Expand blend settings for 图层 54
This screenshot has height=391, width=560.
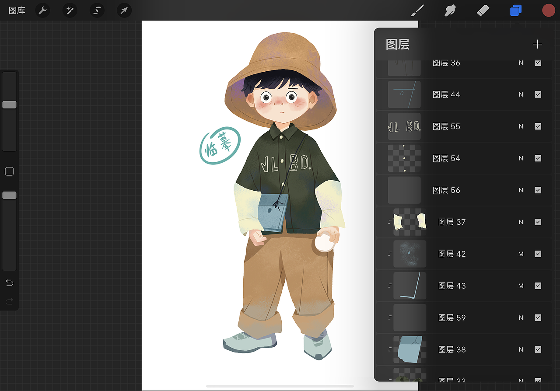521,158
